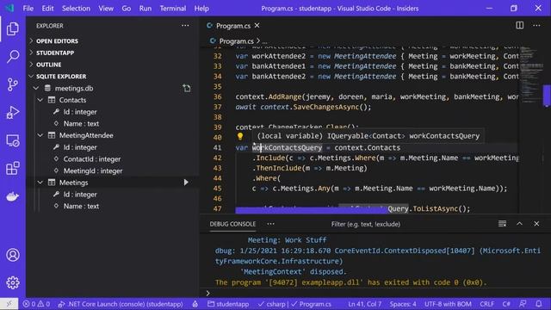
Task: Open editor more actions ellipsis
Action: coord(536,25)
